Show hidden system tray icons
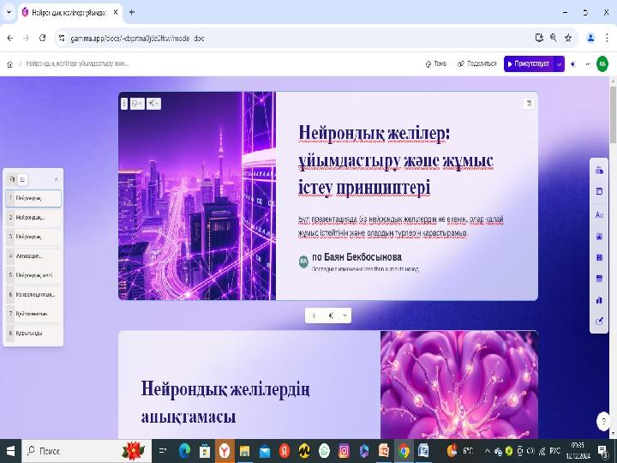This screenshot has height=463, width=617. pyautogui.click(x=487, y=451)
